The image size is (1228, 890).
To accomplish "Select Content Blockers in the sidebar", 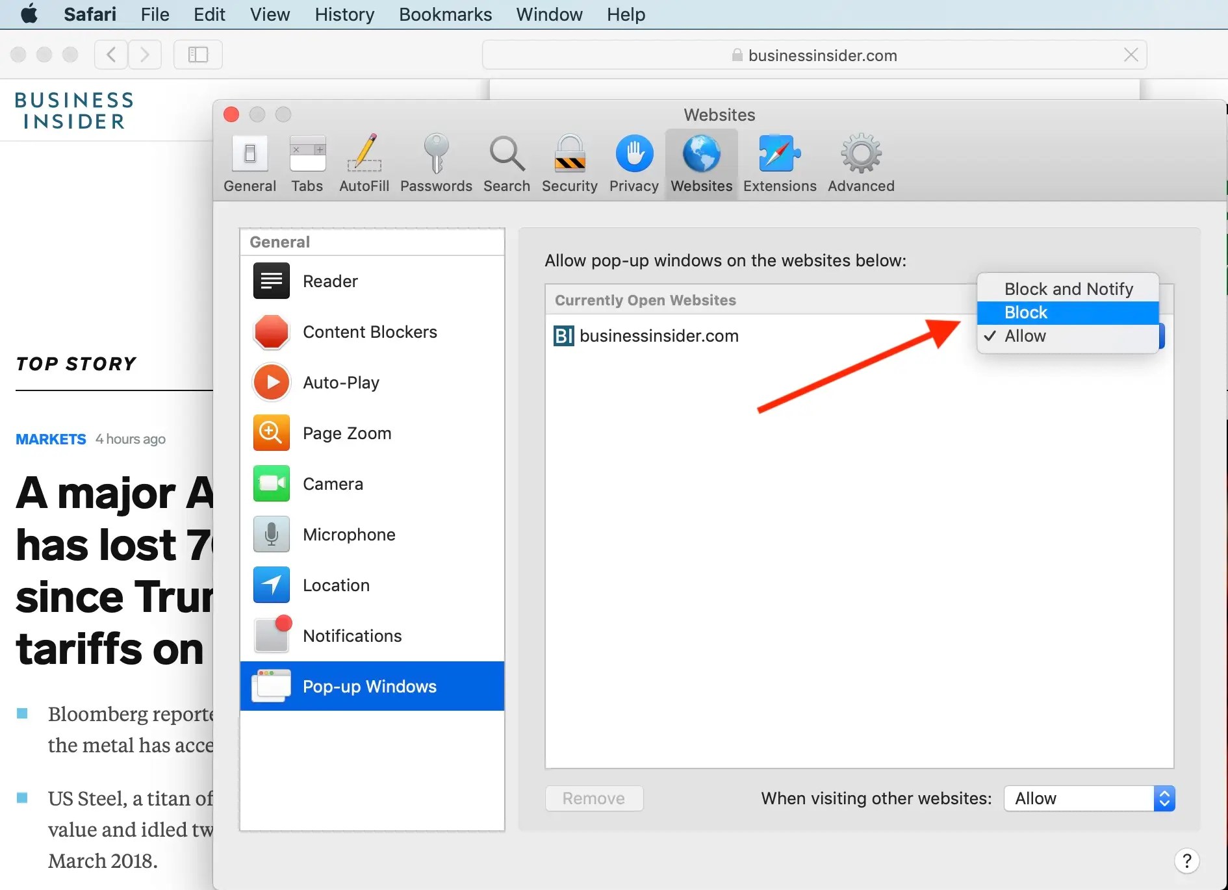I will click(370, 331).
